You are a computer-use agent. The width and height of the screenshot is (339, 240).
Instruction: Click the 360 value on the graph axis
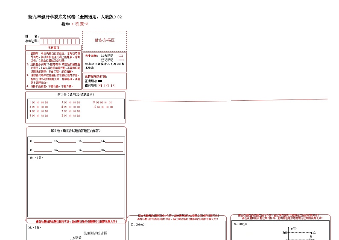coord(285,233)
